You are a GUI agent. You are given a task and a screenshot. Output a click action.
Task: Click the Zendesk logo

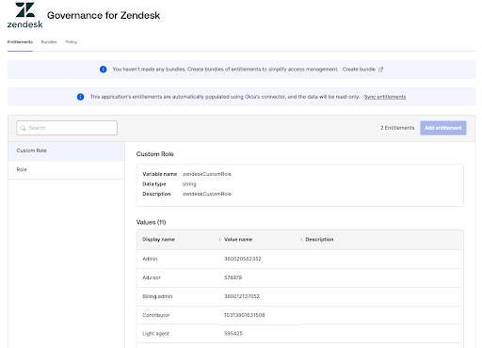24,15
